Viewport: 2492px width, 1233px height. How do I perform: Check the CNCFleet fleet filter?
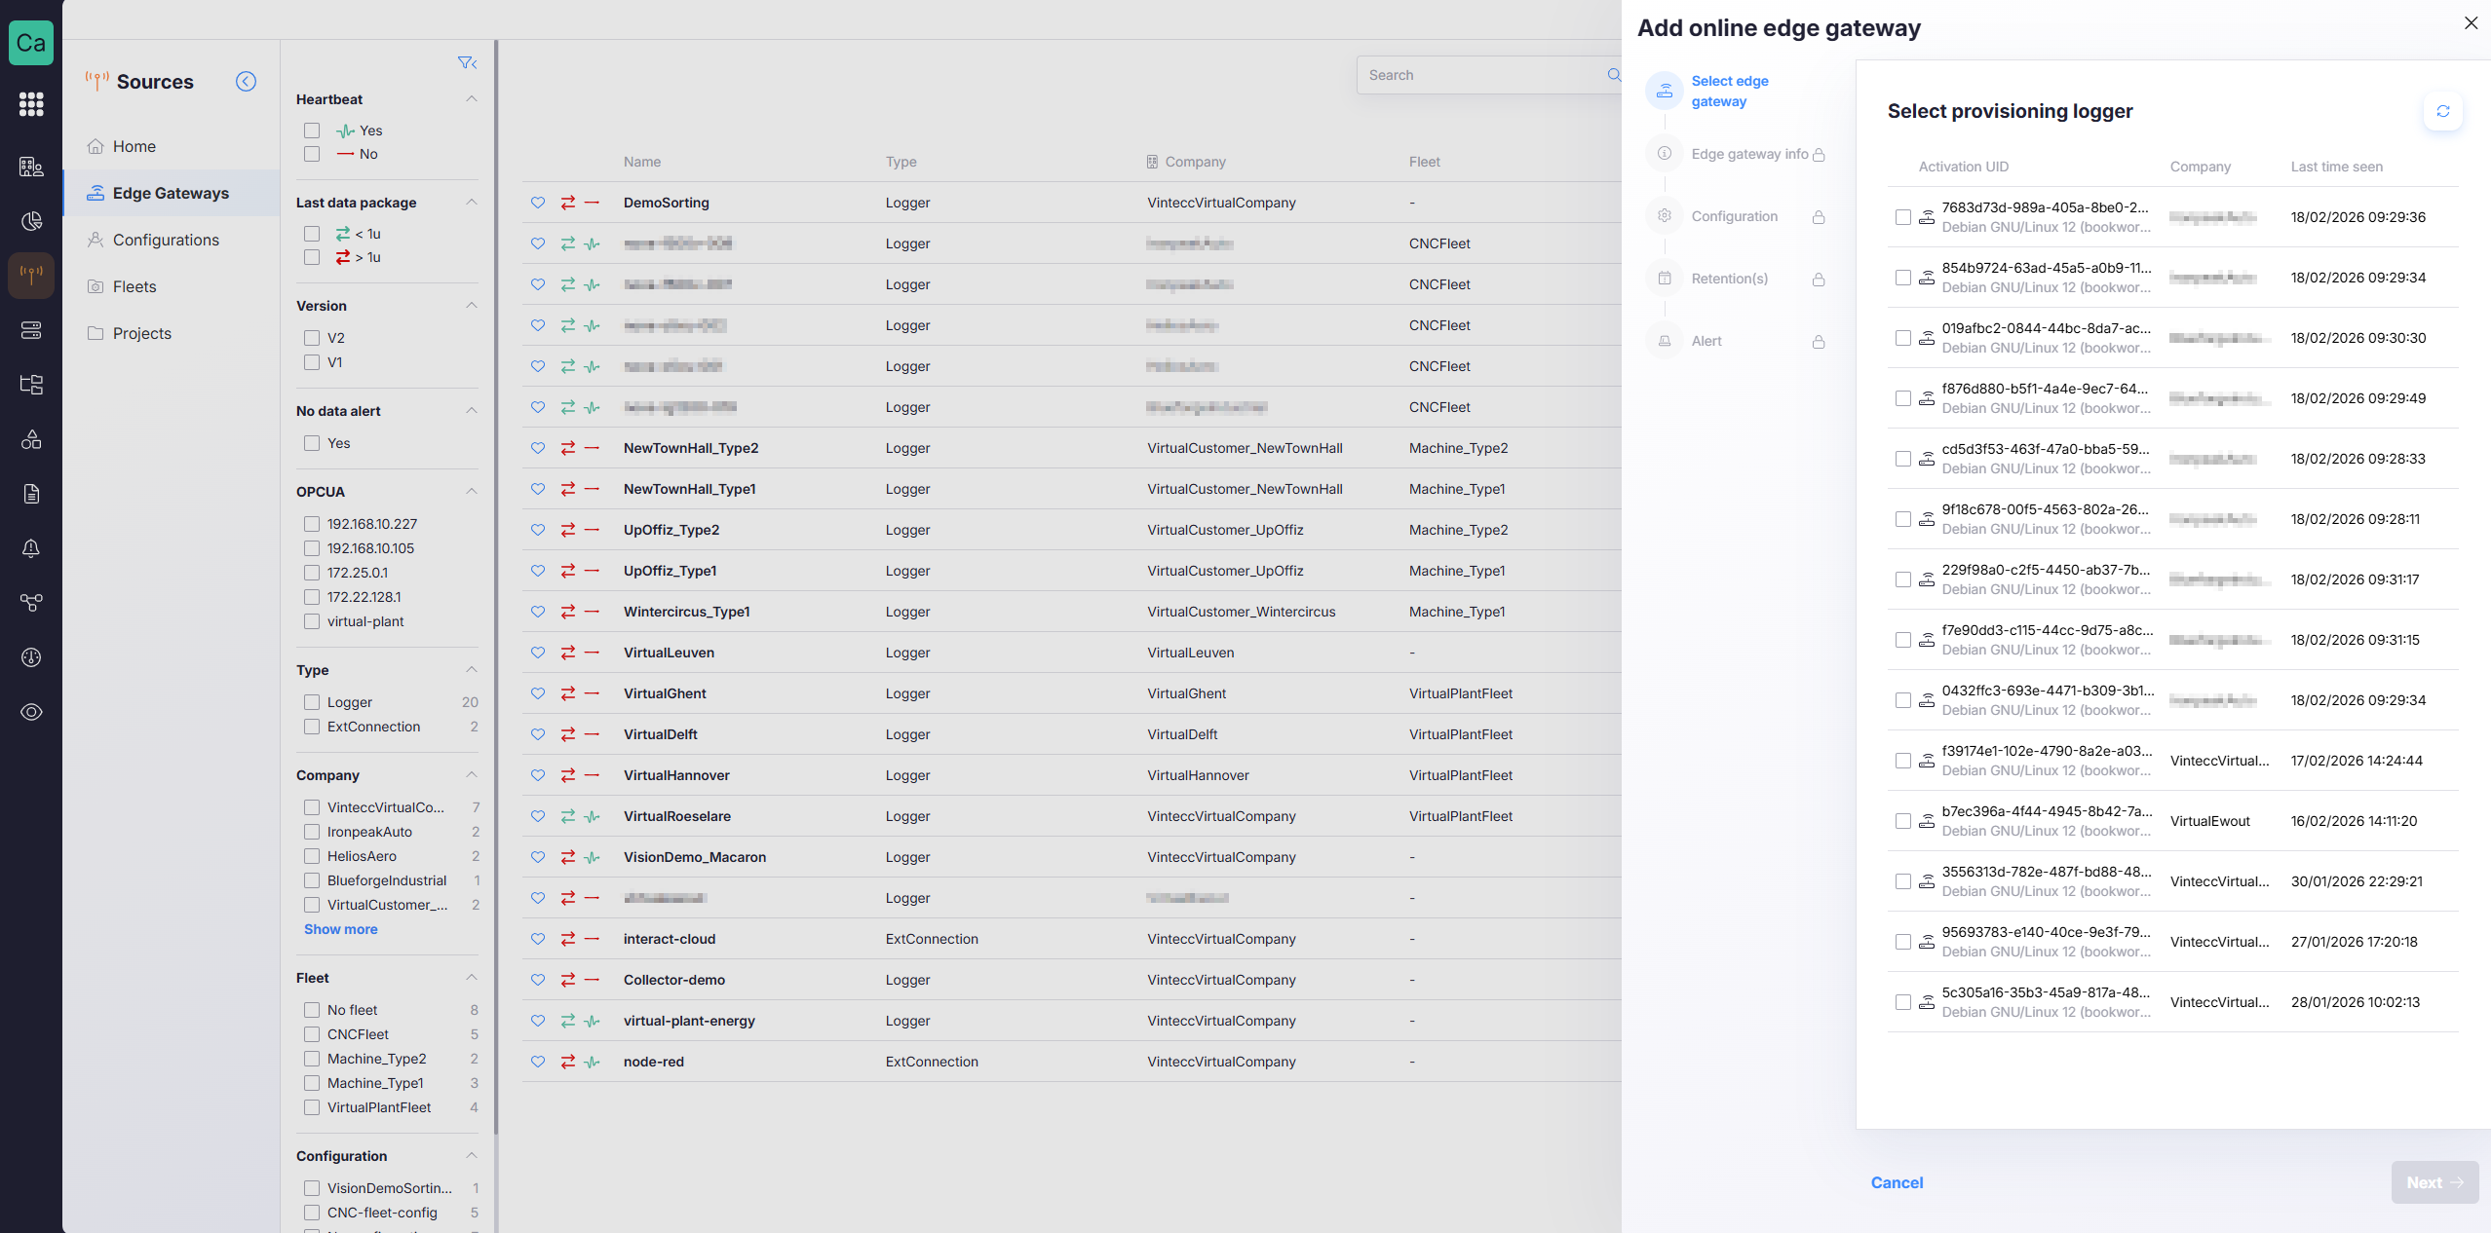pyautogui.click(x=312, y=1034)
